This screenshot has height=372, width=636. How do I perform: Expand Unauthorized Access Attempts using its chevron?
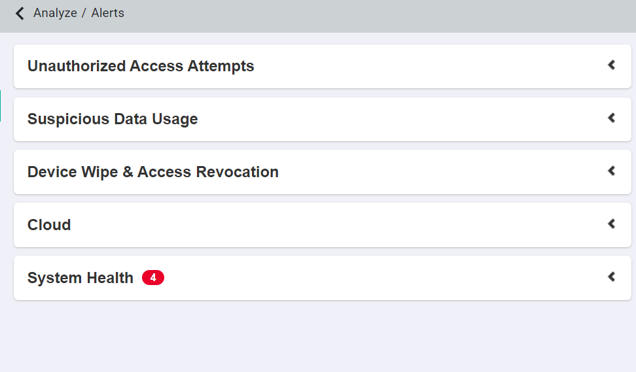611,65
